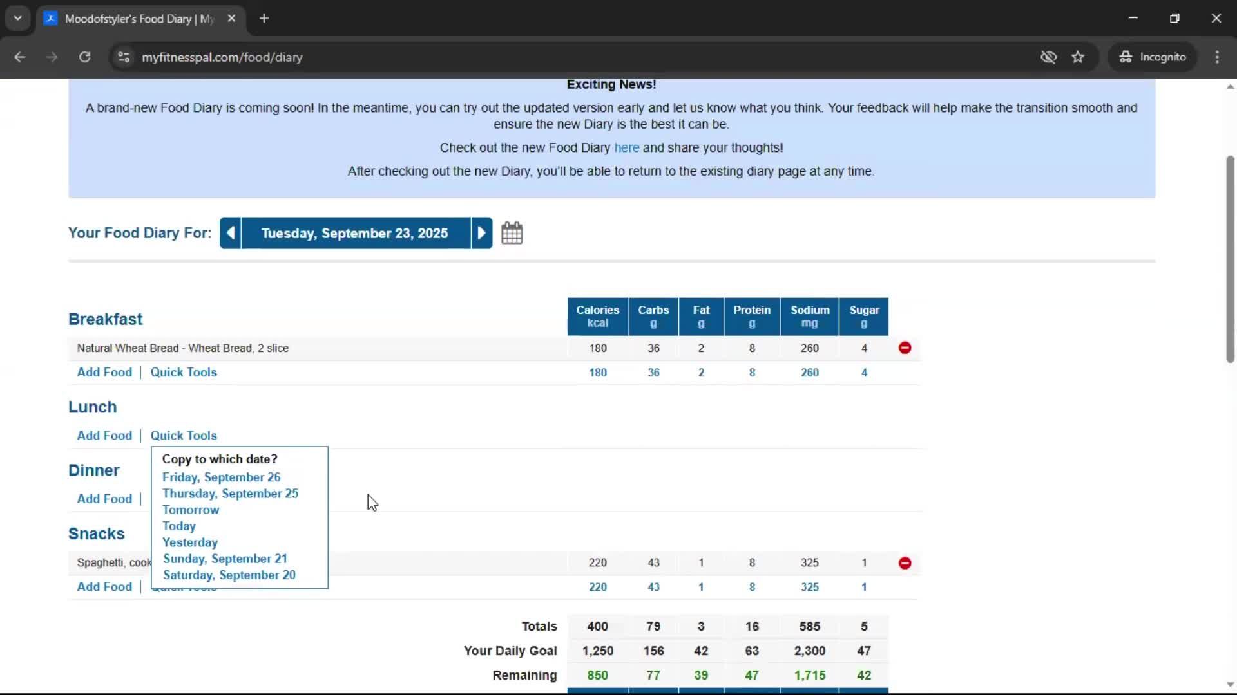Click daily goal calories 1,250
The height and width of the screenshot is (695, 1237).
point(597,651)
